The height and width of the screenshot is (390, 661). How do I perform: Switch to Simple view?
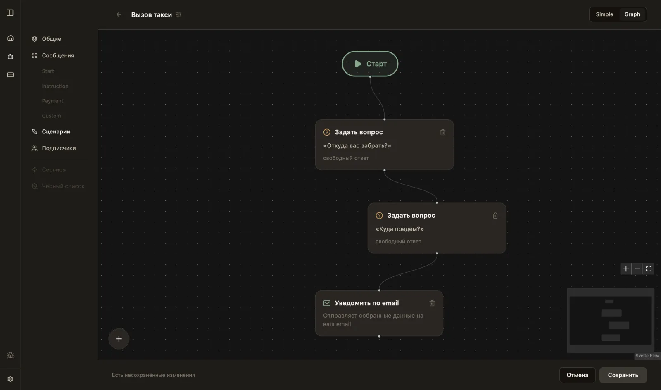pos(604,14)
